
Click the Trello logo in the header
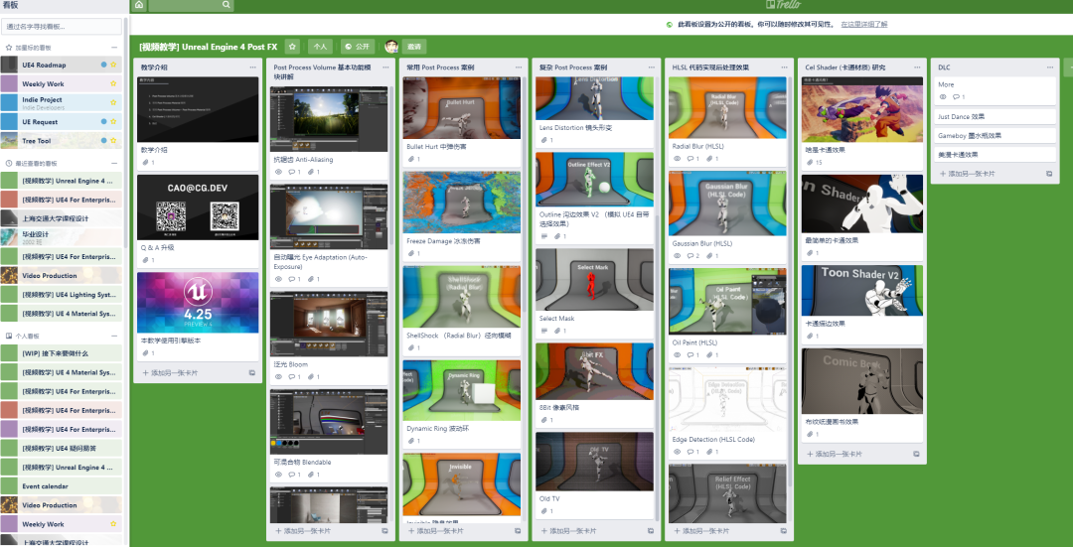click(784, 5)
